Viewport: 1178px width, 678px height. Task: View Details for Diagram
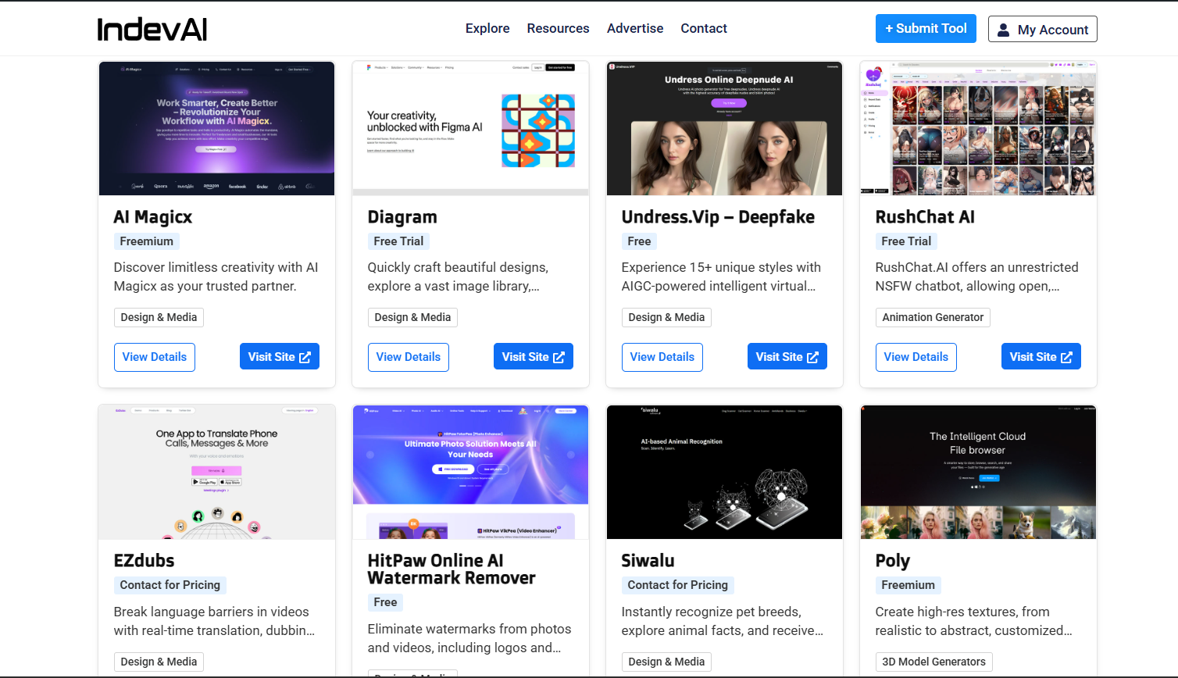pos(409,357)
